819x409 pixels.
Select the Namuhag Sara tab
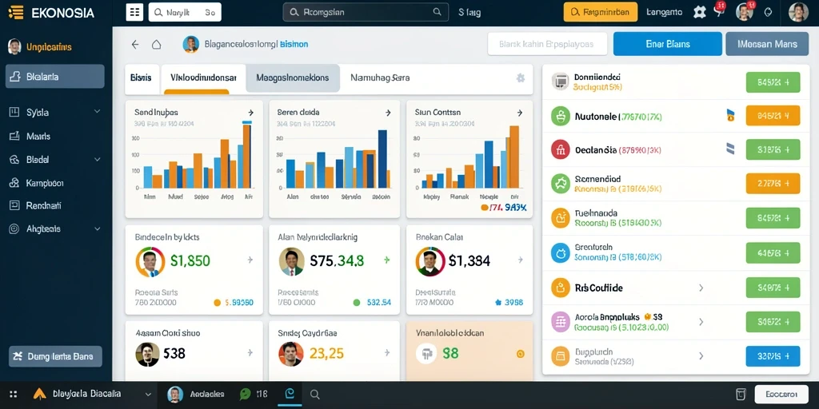pos(380,77)
